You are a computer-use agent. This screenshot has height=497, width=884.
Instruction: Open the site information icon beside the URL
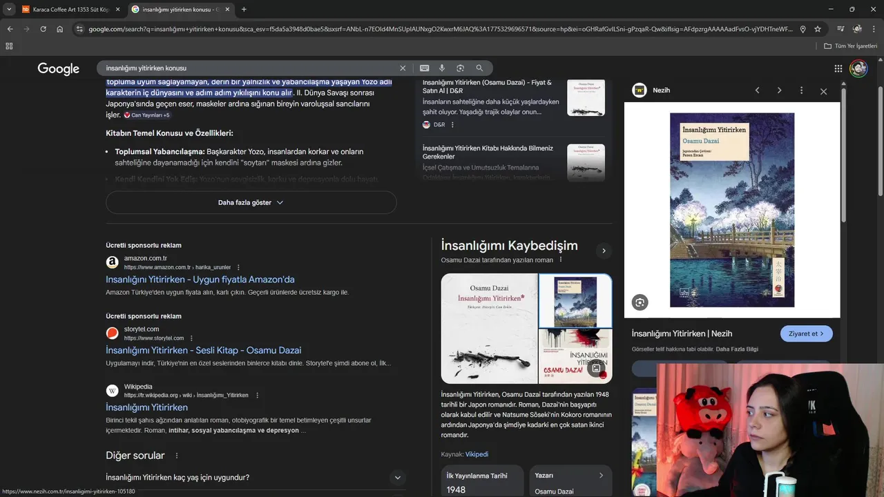(79, 29)
